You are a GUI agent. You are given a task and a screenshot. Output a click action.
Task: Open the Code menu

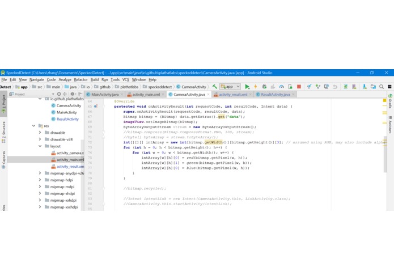(51, 79)
